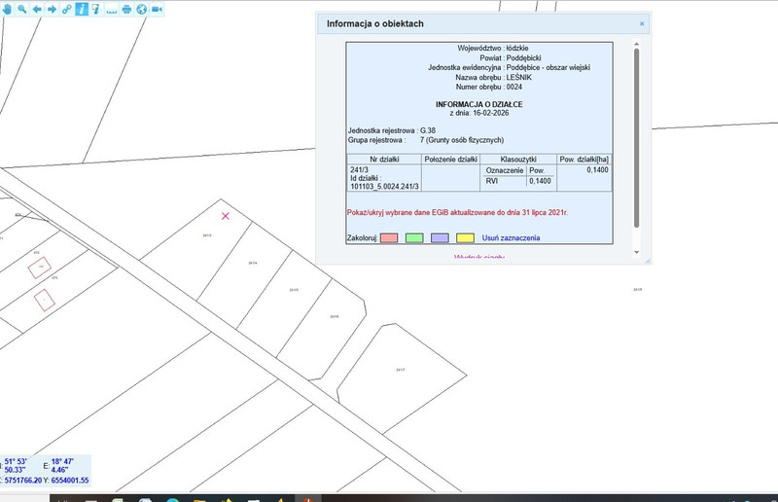Pick the red Zakoloruj swatch
Image resolution: width=778 pixels, height=502 pixels.
[x=387, y=237]
